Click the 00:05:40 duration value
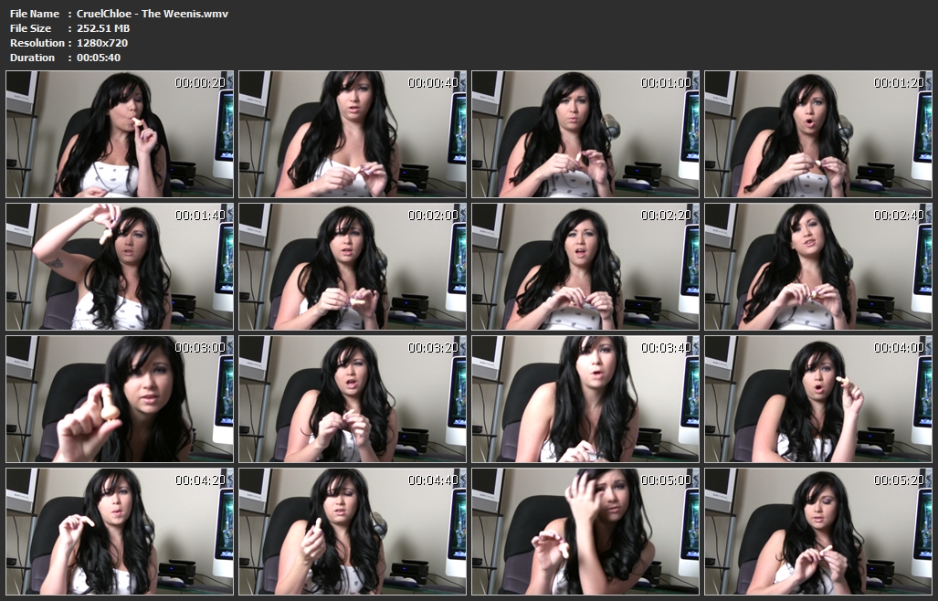938x601 pixels. pos(99,58)
